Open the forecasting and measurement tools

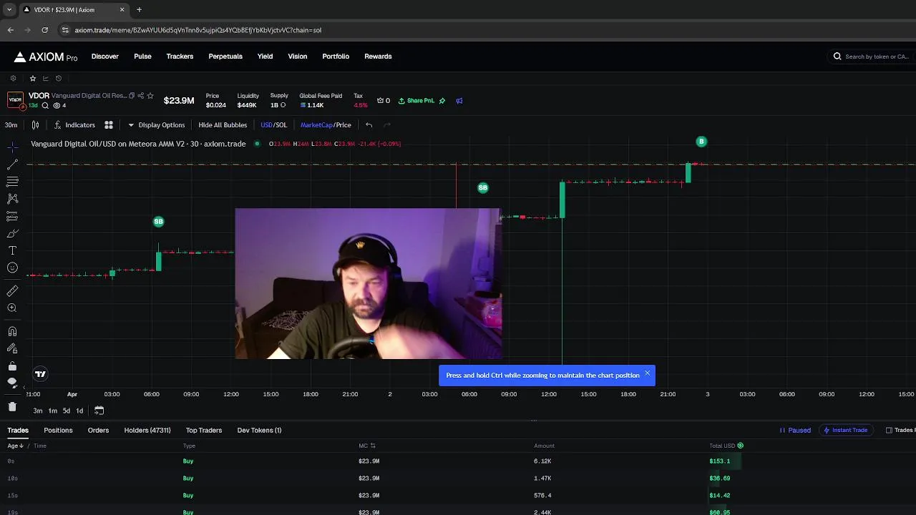click(x=12, y=216)
